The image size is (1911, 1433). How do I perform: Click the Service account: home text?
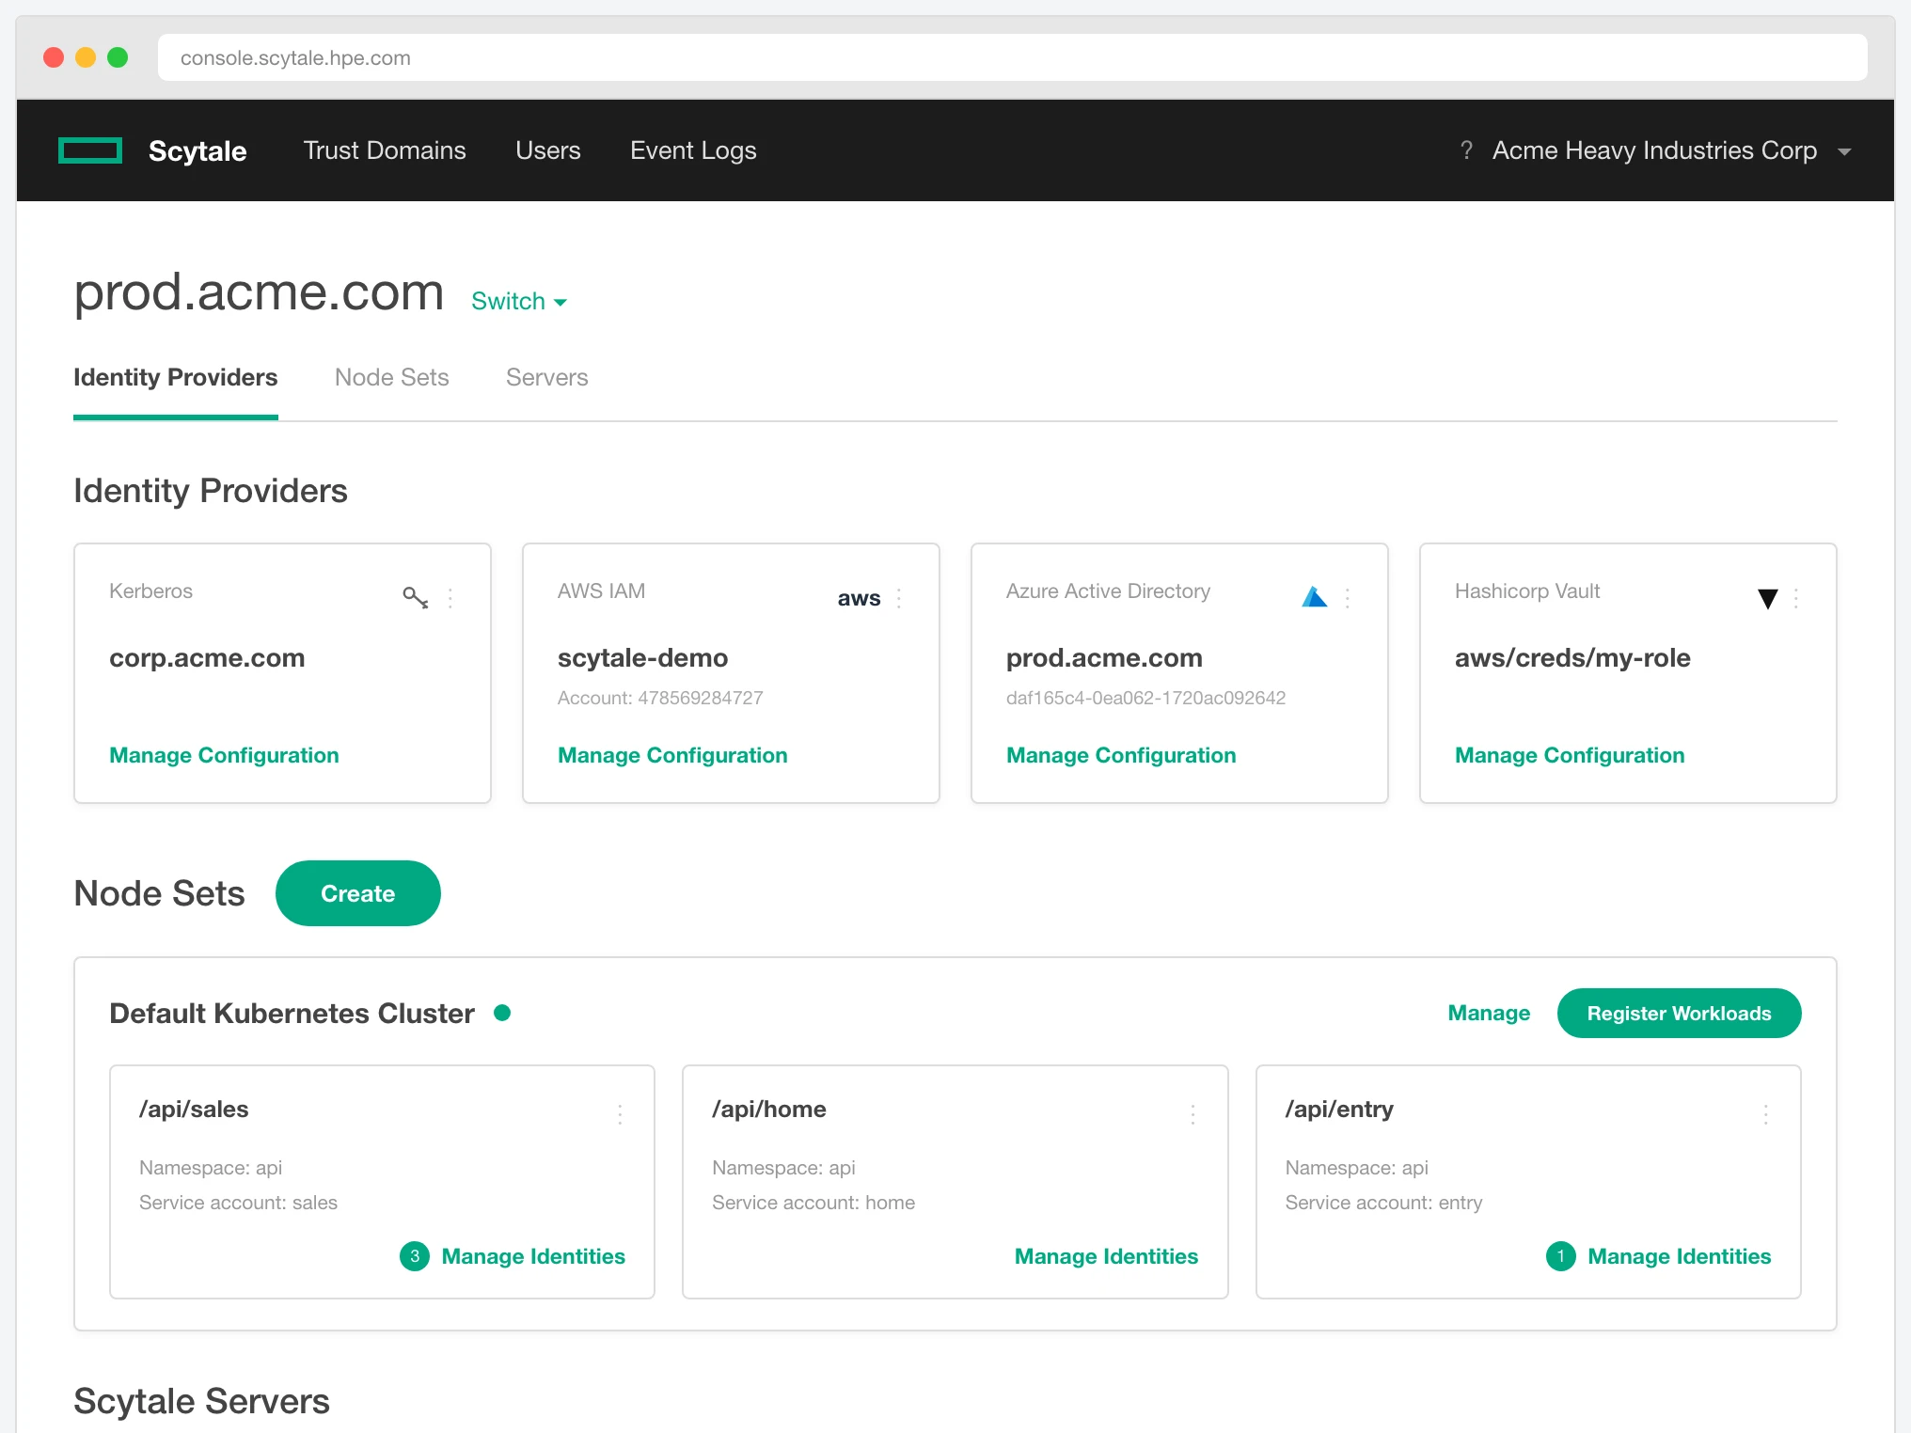(813, 1203)
